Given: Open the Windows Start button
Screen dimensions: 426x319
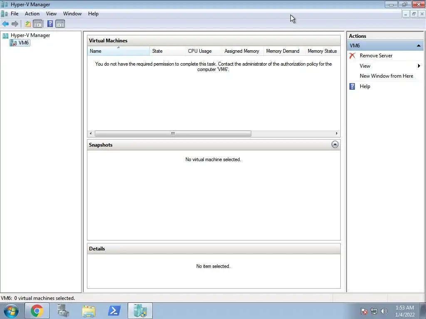Looking at the screenshot, I should [x=11, y=311].
